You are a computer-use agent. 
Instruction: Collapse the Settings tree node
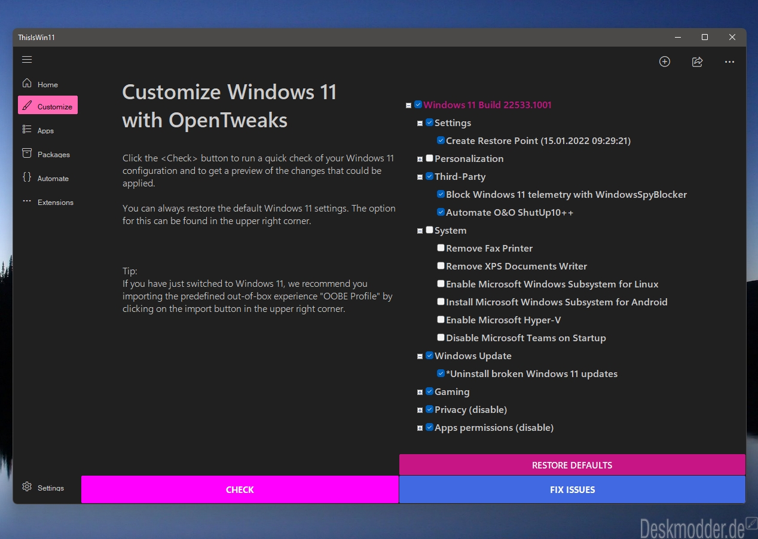[420, 123]
